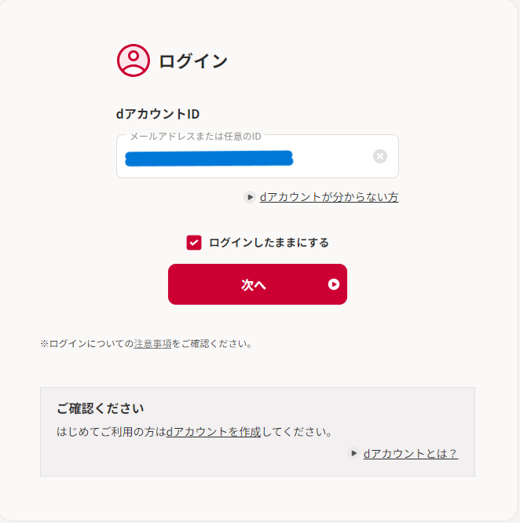Click the dアカウントID field label
Image resolution: width=520 pixels, height=523 pixels.
tap(158, 114)
